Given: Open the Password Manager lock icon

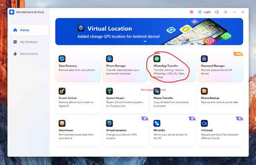Looking at the screenshot, I should [204, 59].
